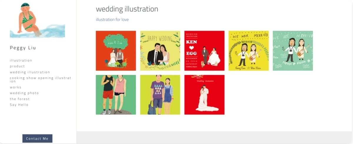The image size is (353, 144).
Task: View the green background runners couple image
Action: tap(116, 95)
